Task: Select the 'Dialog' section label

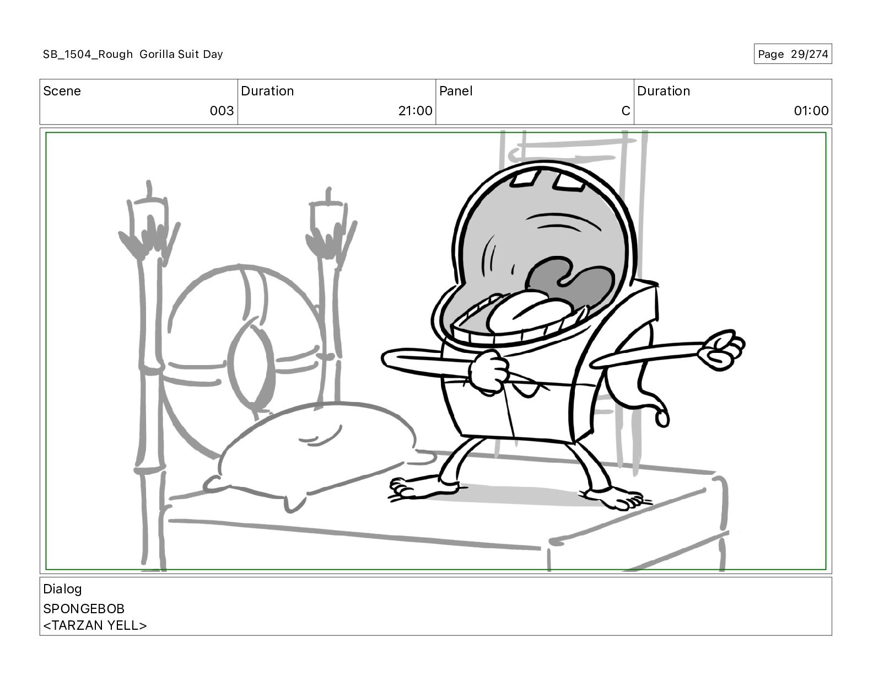Action: coord(62,589)
